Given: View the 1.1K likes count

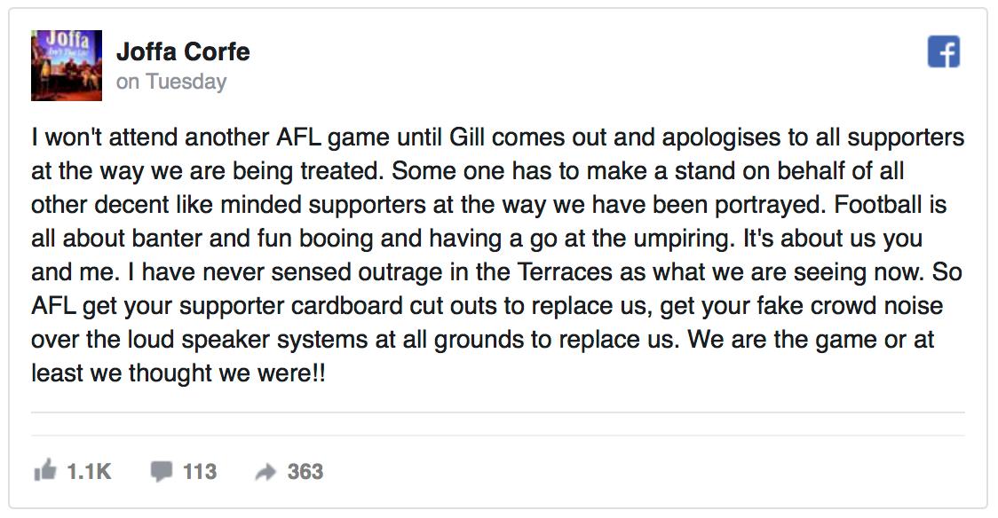Looking at the screenshot, I should pyautogui.click(x=89, y=472).
